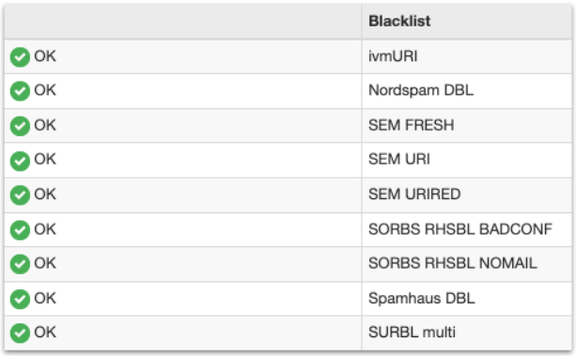This screenshot has height=356, width=576.
Task: Click the green check icon for ivmURI
Action: pos(20,57)
